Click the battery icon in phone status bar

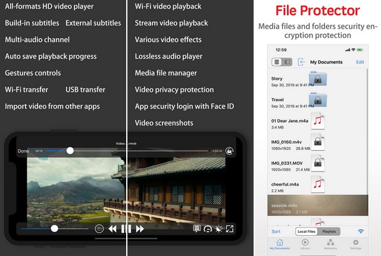pos(360,50)
